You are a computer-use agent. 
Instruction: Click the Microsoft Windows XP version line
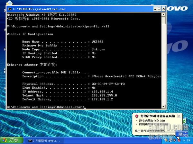[42, 15]
